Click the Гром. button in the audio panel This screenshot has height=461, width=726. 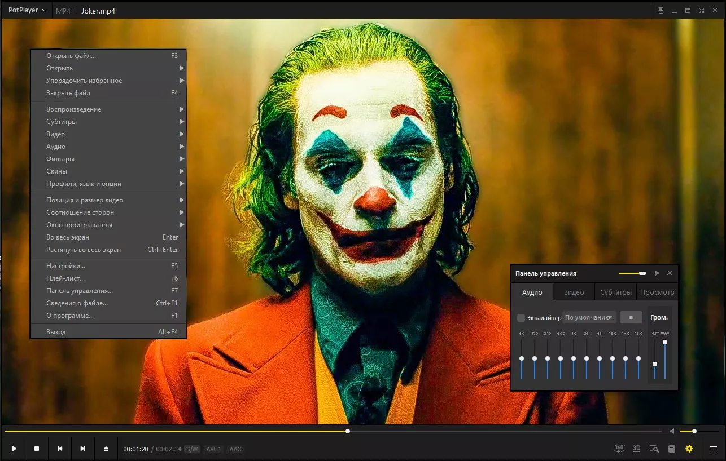click(x=659, y=318)
